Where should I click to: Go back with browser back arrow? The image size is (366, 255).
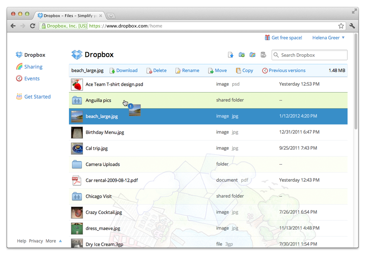(13, 26)
